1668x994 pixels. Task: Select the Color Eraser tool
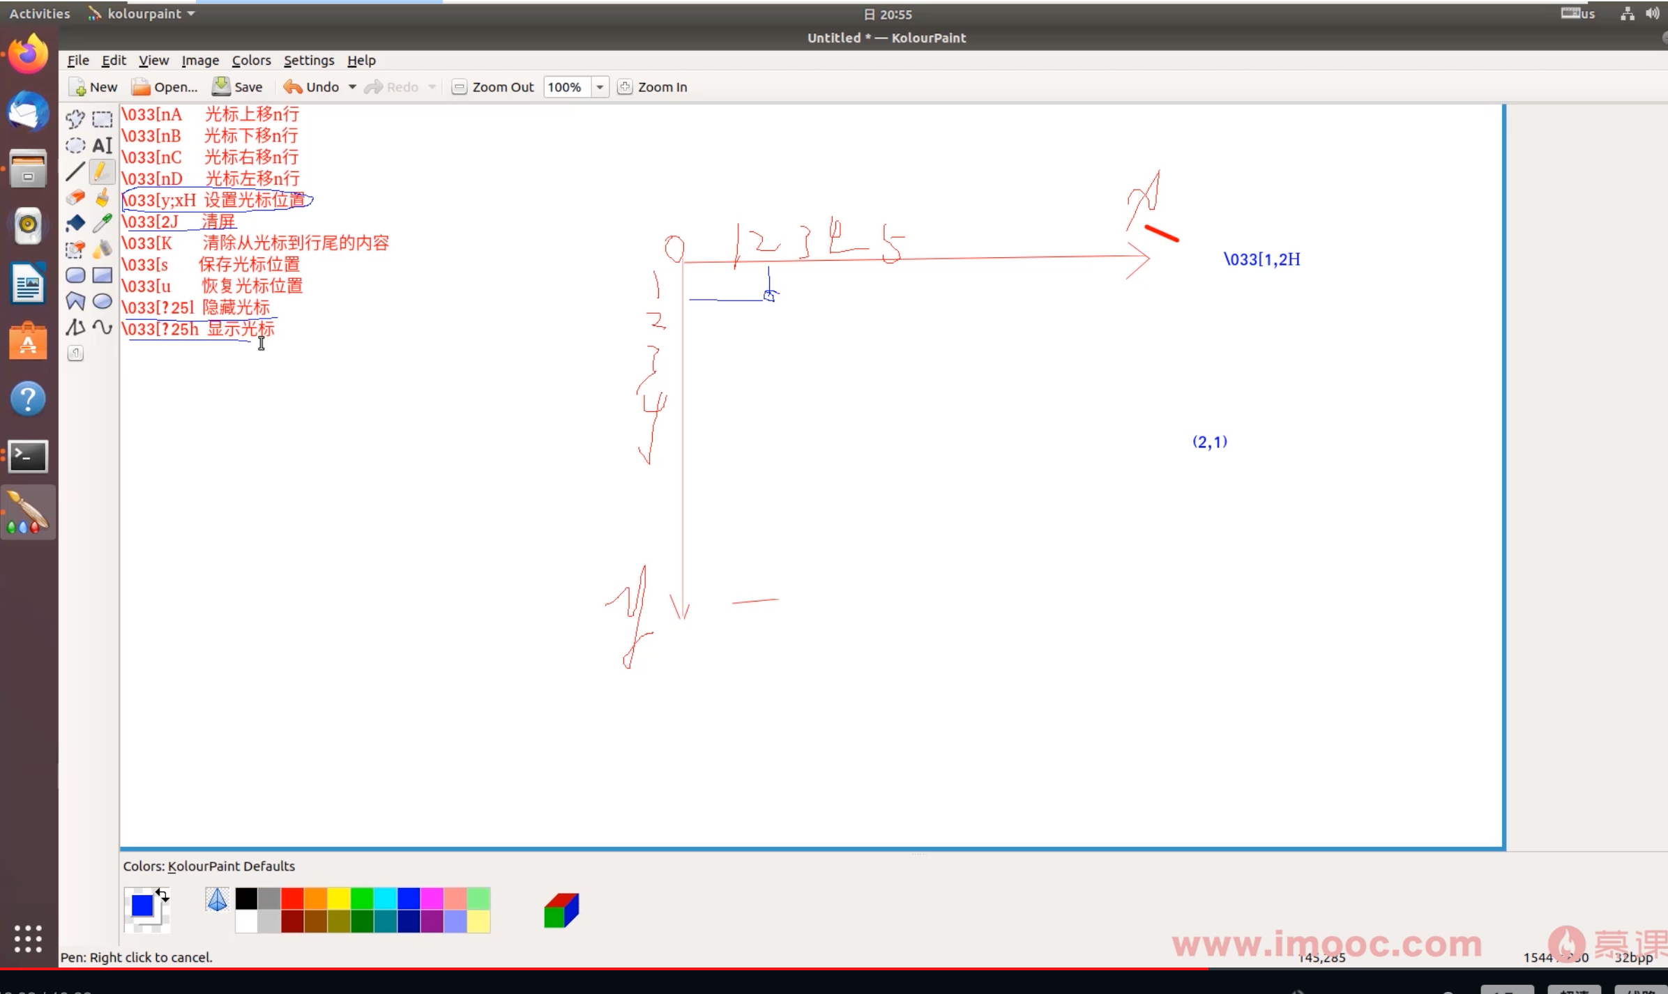[x=75, y=250]
